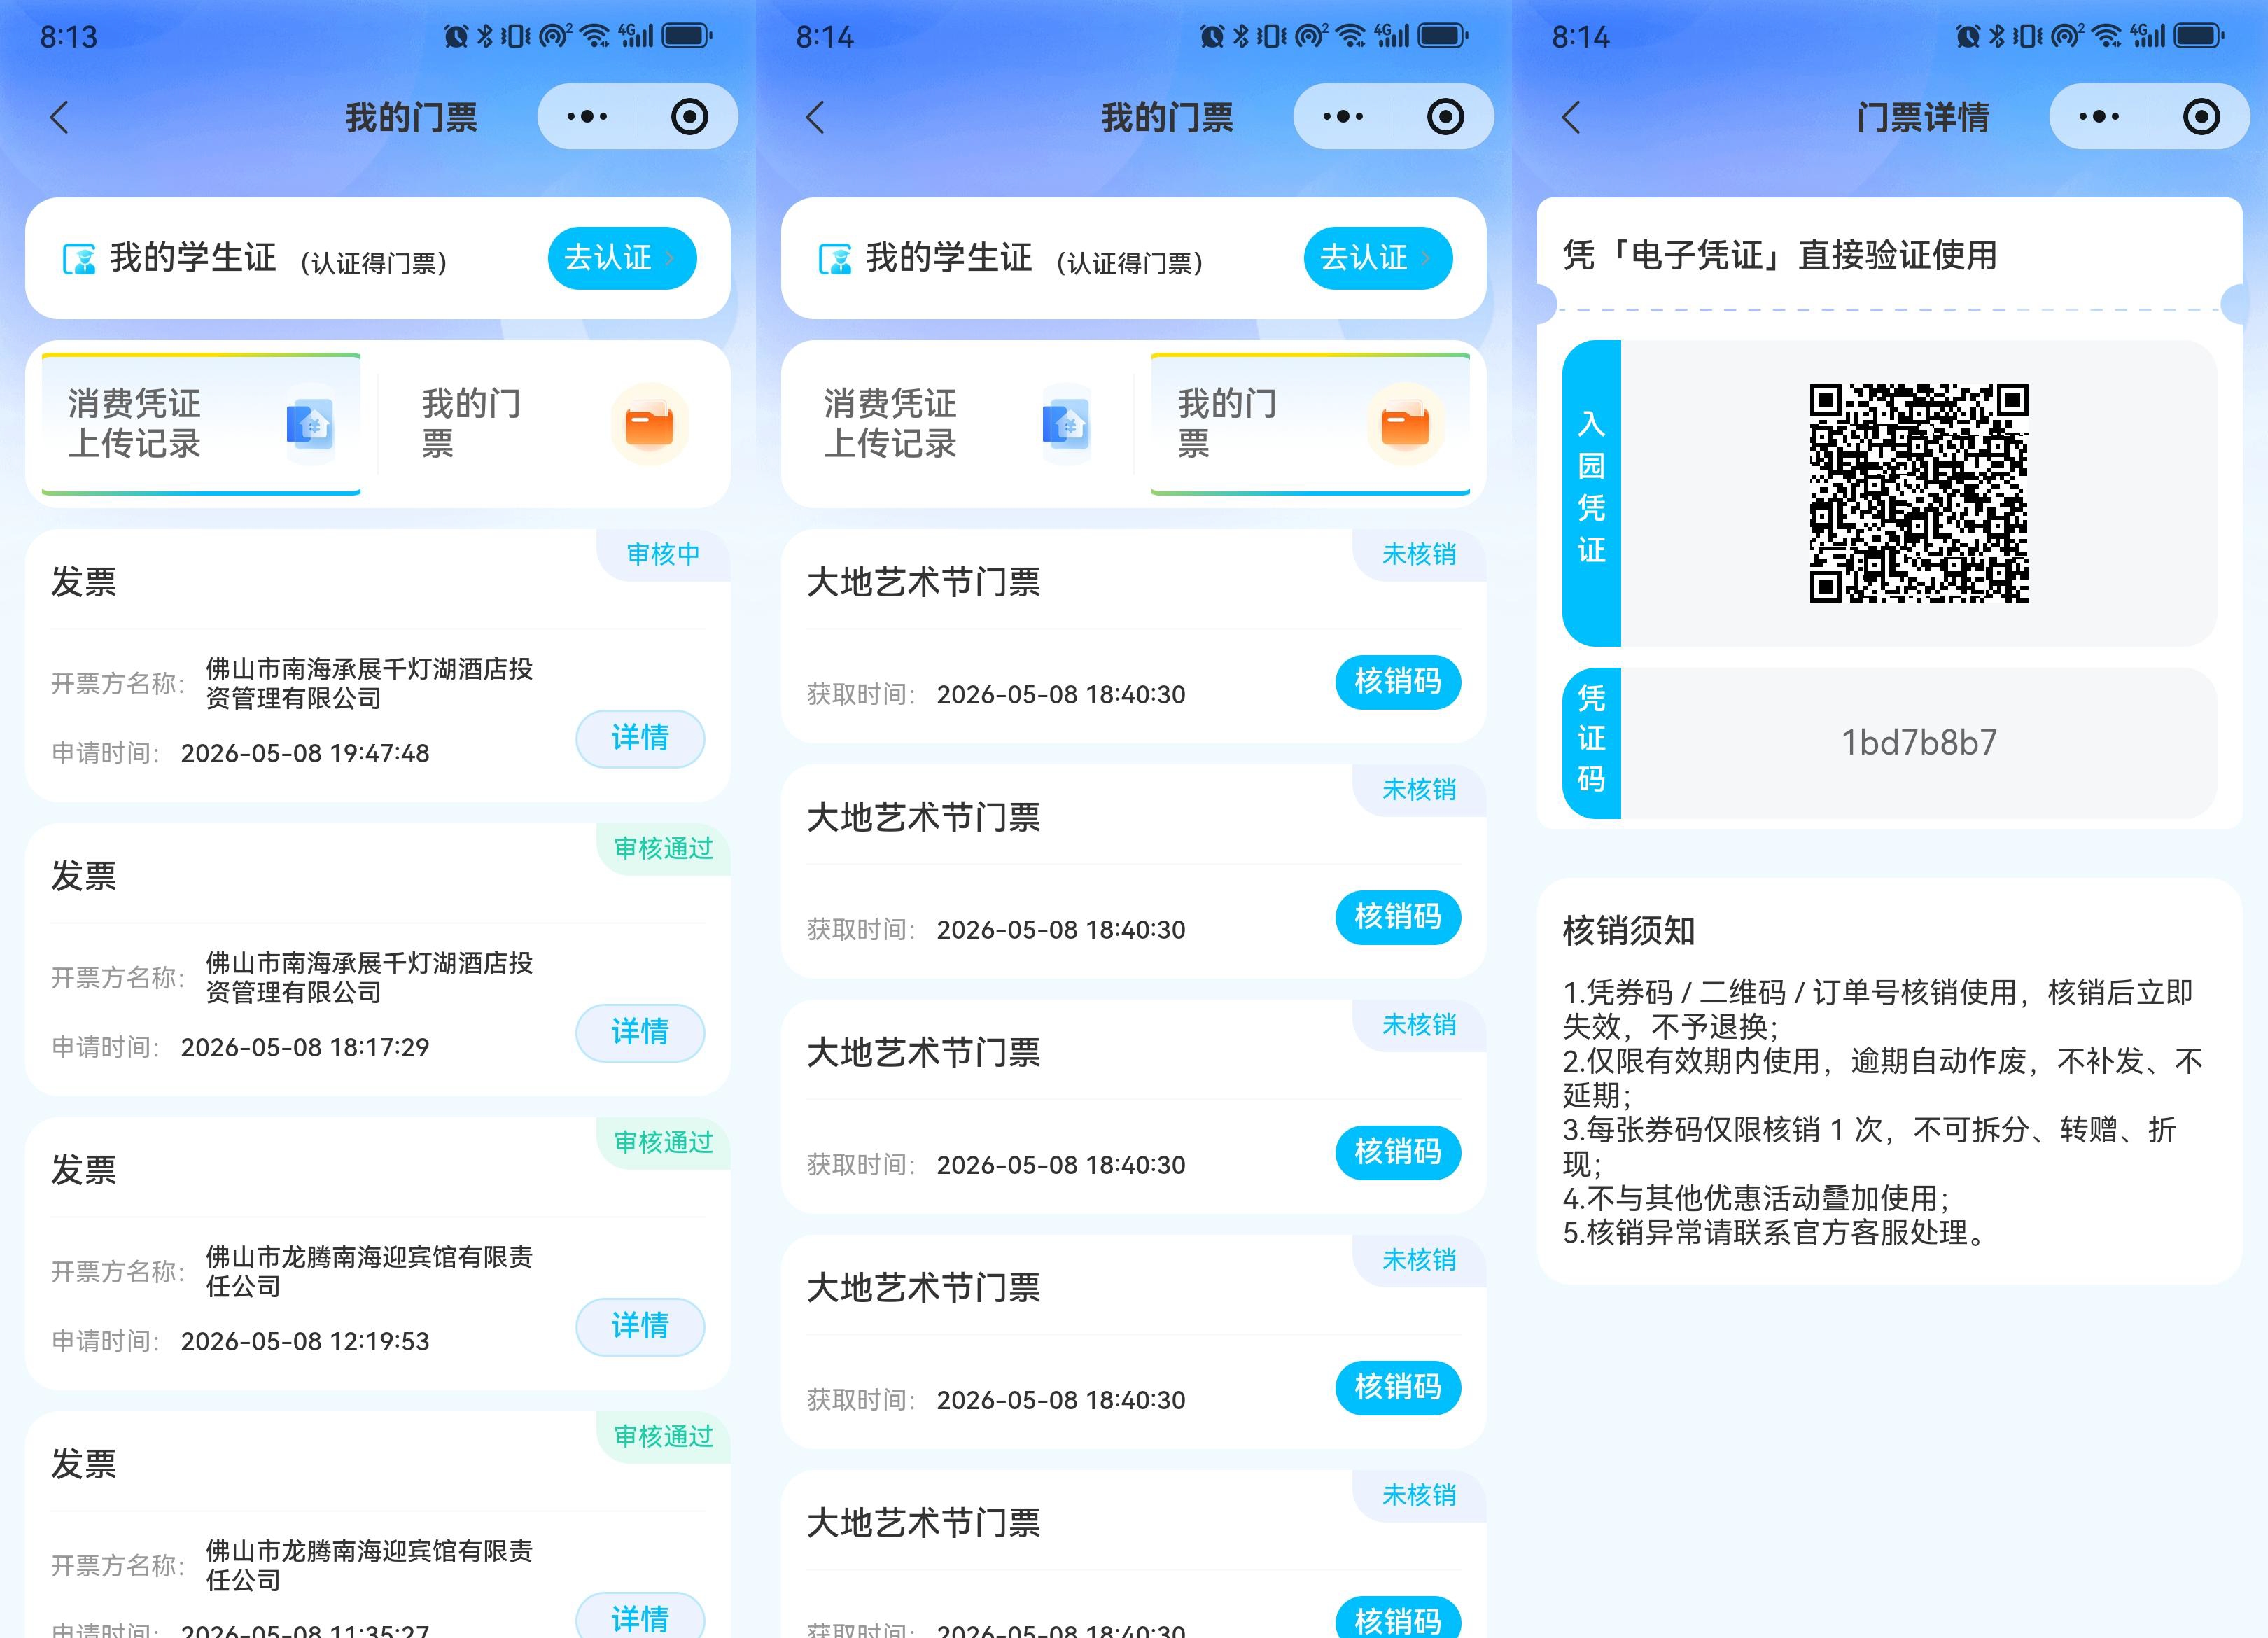Tap application time 2026-05-08 18:17:29
Screen dimensions: 2268x1638
[305, 1048]
